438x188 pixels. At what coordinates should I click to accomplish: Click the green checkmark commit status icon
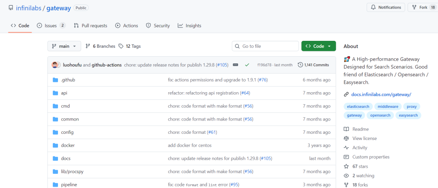tap(247, 65)
